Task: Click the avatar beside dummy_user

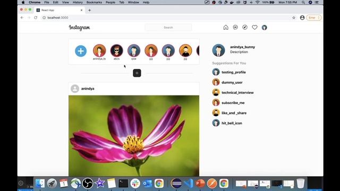Action: 216,82
